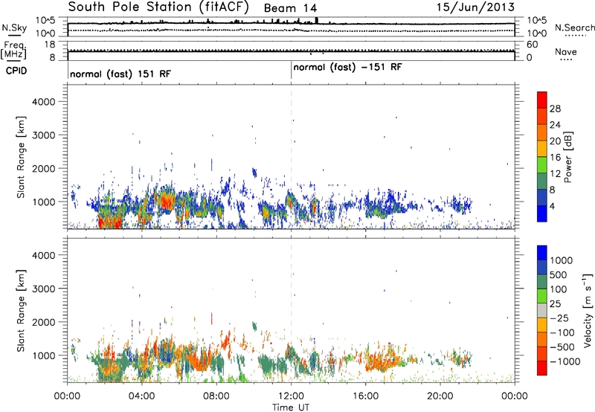595x412 pixels.
Task: Click the '-500' value on the Velocity color bar
Action: coord(562,347)
